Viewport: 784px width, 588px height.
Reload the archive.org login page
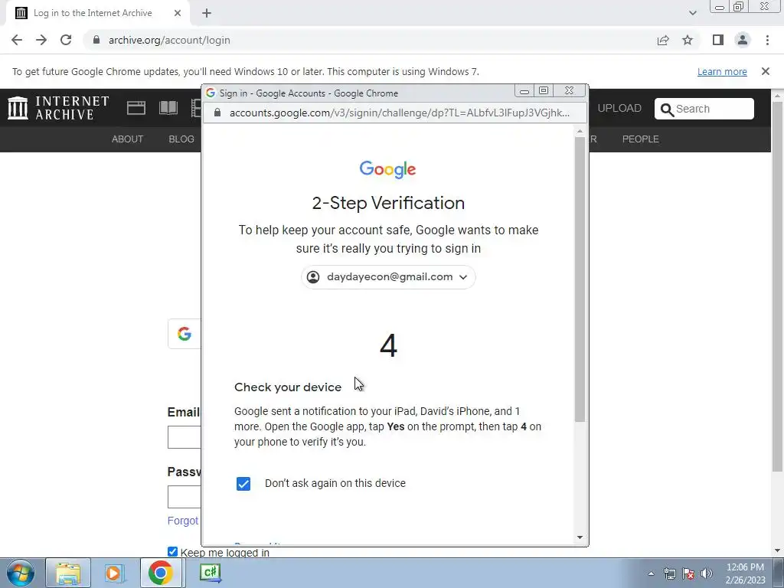[66, 40]
